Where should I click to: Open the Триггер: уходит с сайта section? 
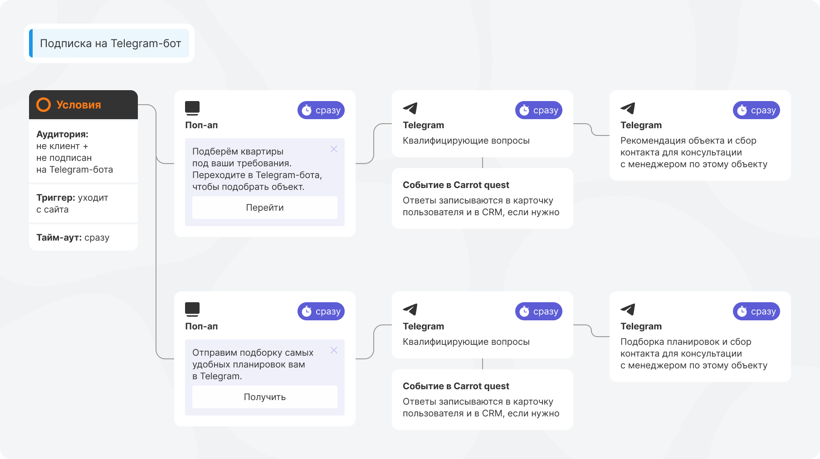[83, 203]
